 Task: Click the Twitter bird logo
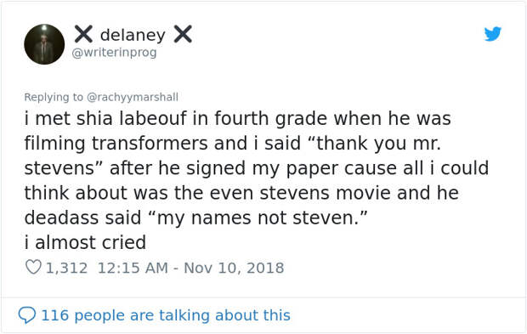pos(493,34)
